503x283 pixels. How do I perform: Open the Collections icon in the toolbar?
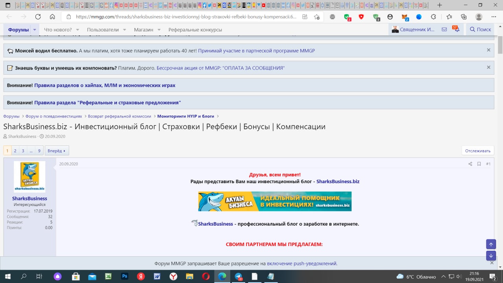pos(464,17)
